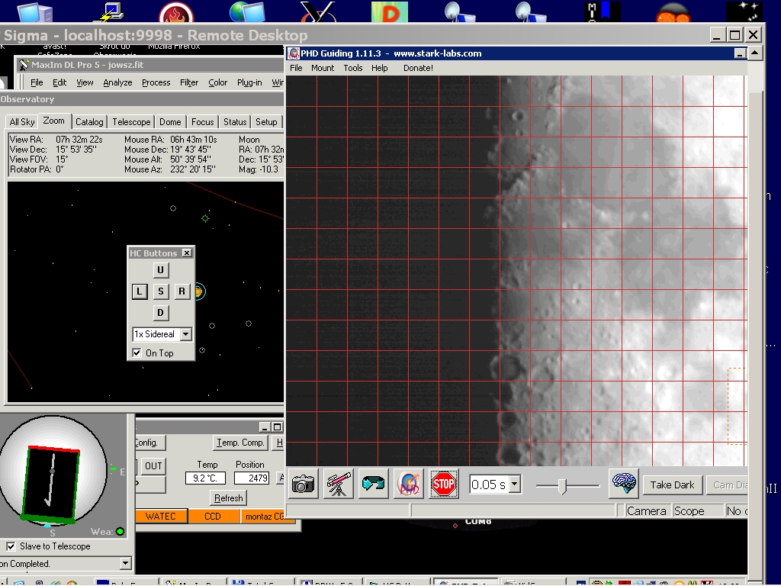
Task: Uncheck the On Top checkbox
Action: (137, 353)
